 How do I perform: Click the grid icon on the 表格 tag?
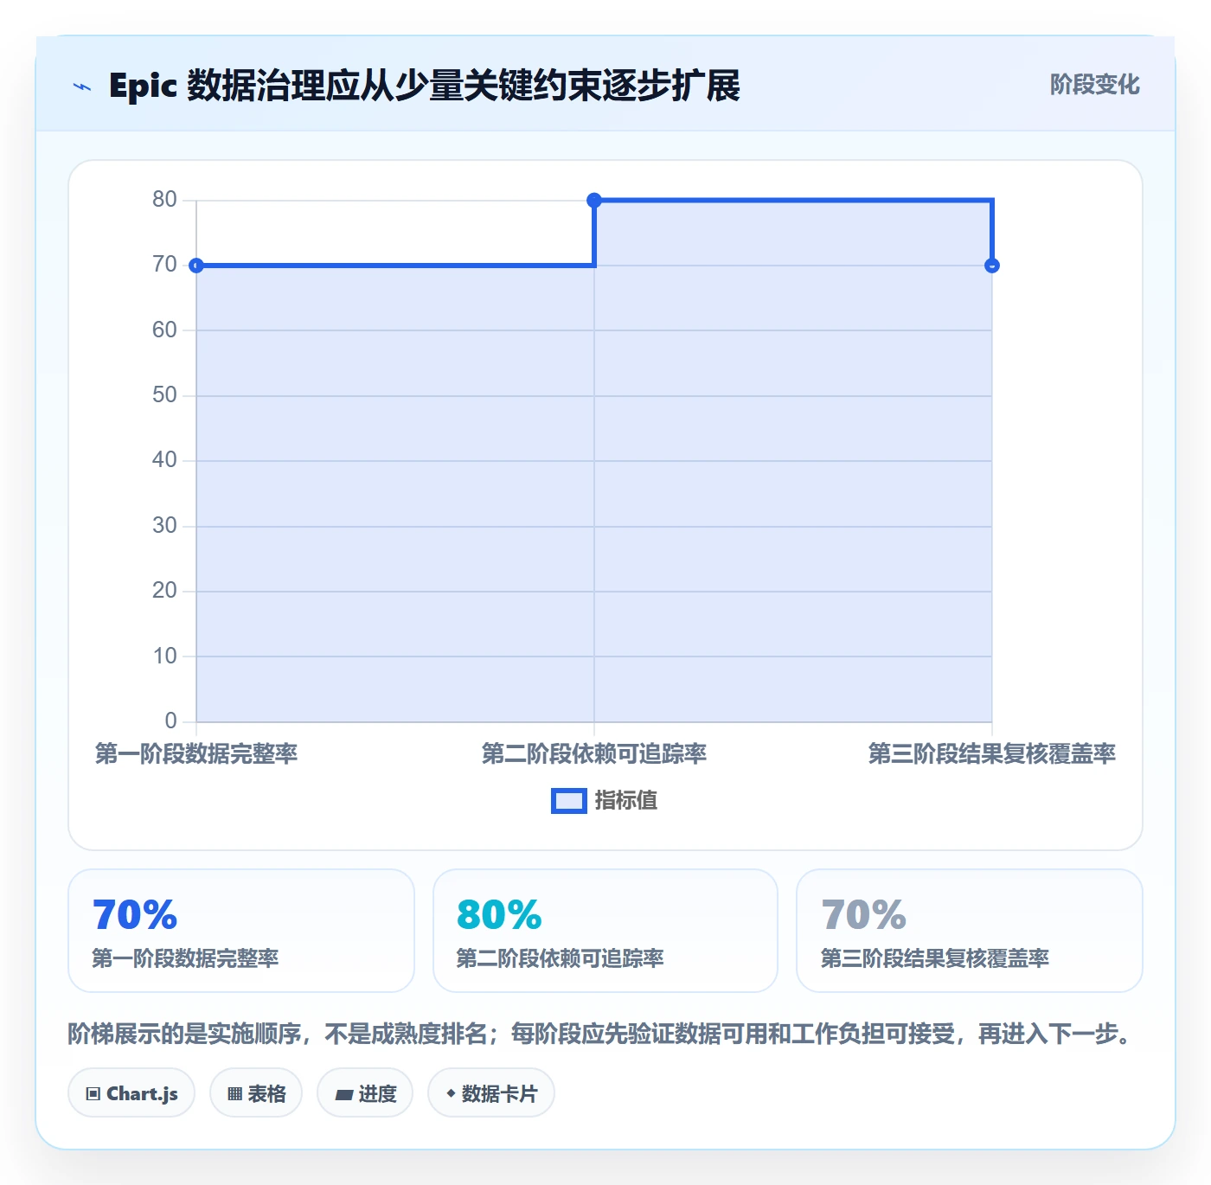coord(234,1094)
